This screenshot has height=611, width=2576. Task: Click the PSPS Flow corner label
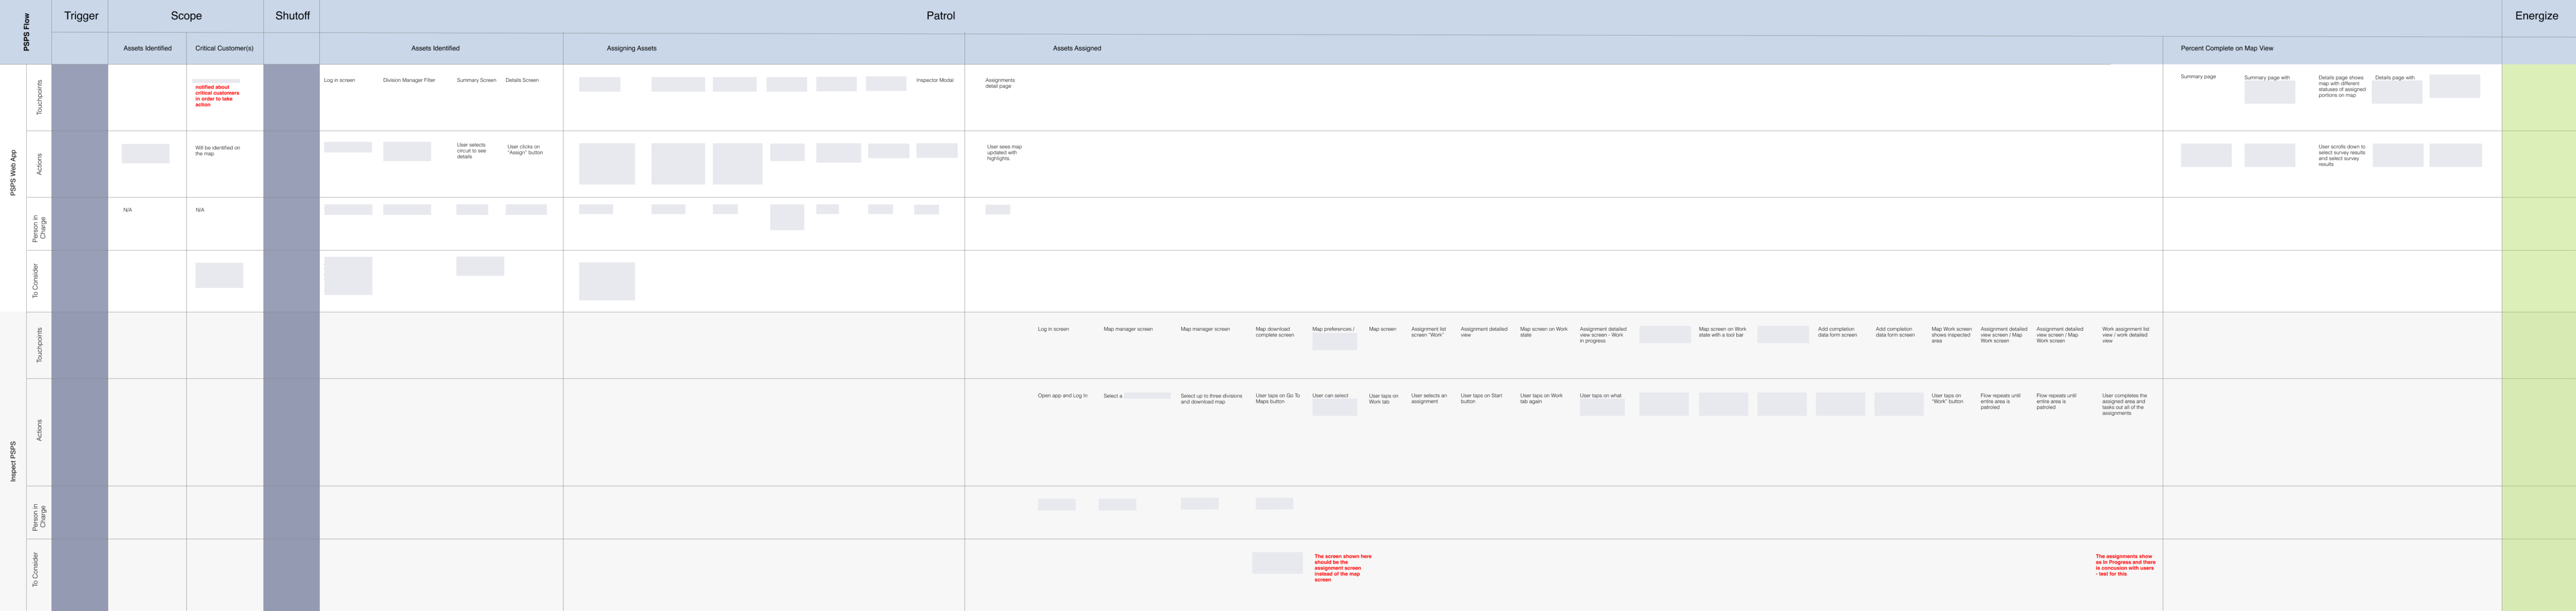point(26,32)
